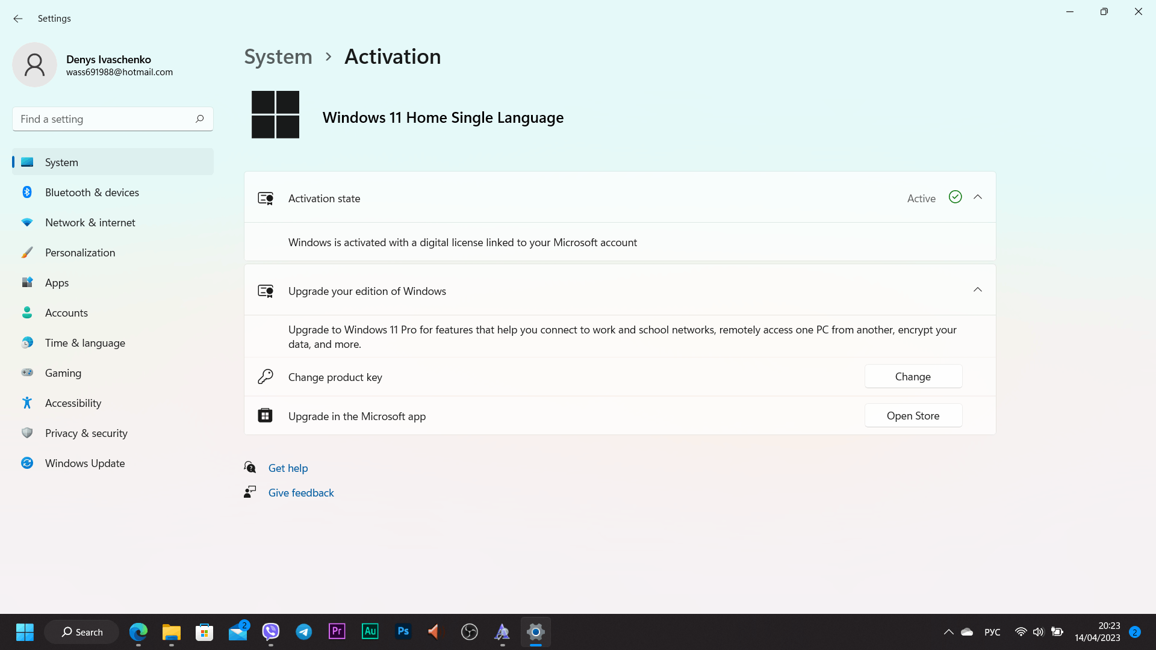Open Adobe Audition from taskbar
This screenshot has width=1156, height=650.
click(x=371, y=632)
